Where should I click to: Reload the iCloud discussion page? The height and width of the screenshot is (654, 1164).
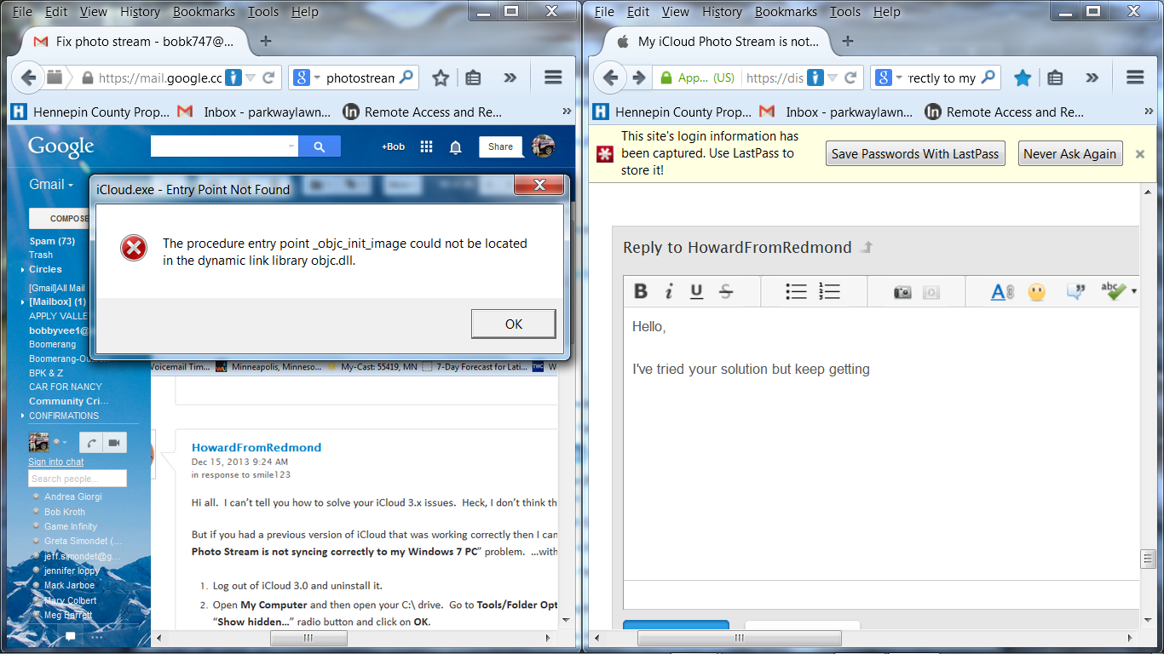coord(850,77)
